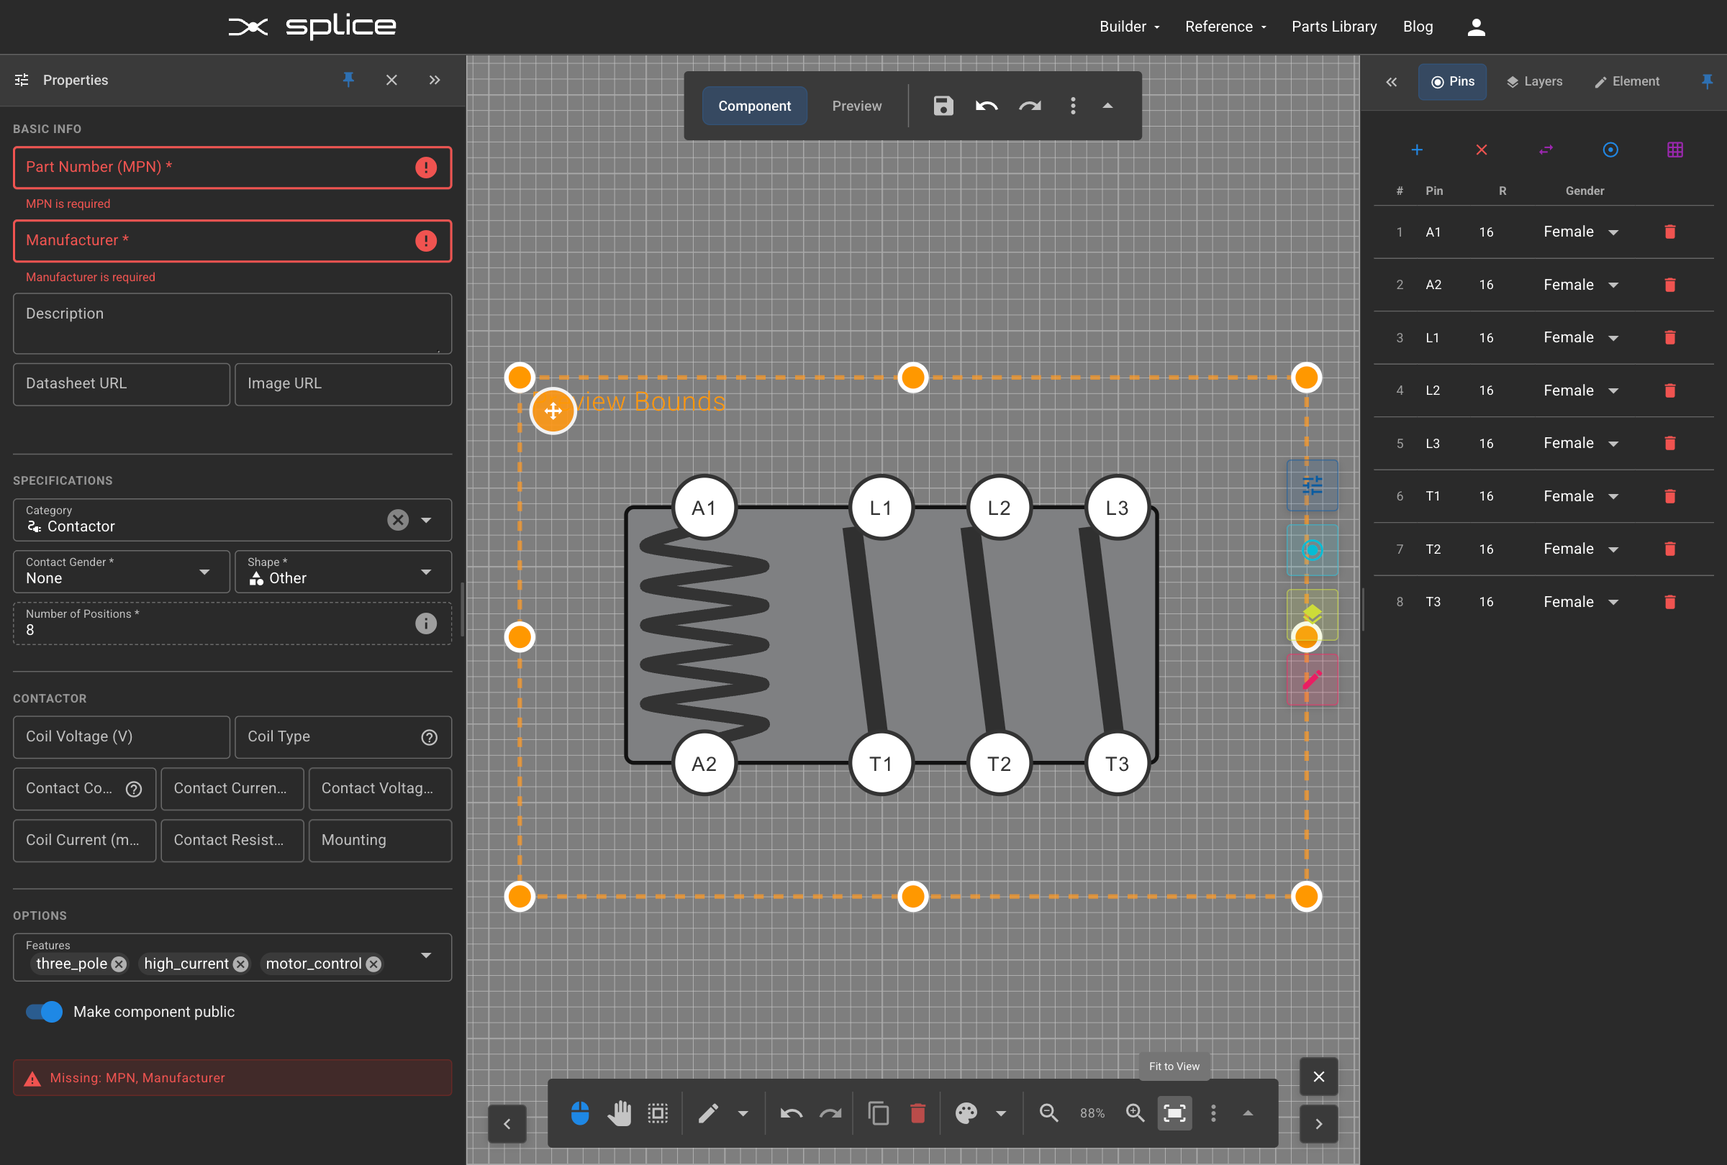1727x1165 pixels.
Task: Open the Shape dropdown showing Other
Action: tap(427, 572)
